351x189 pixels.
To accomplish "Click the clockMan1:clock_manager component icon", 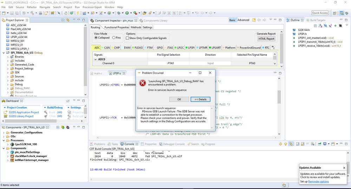I will pyautogui.click(x=12, y=156).
